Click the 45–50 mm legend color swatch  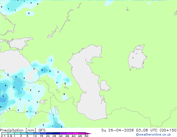click(x=82, y=133)
